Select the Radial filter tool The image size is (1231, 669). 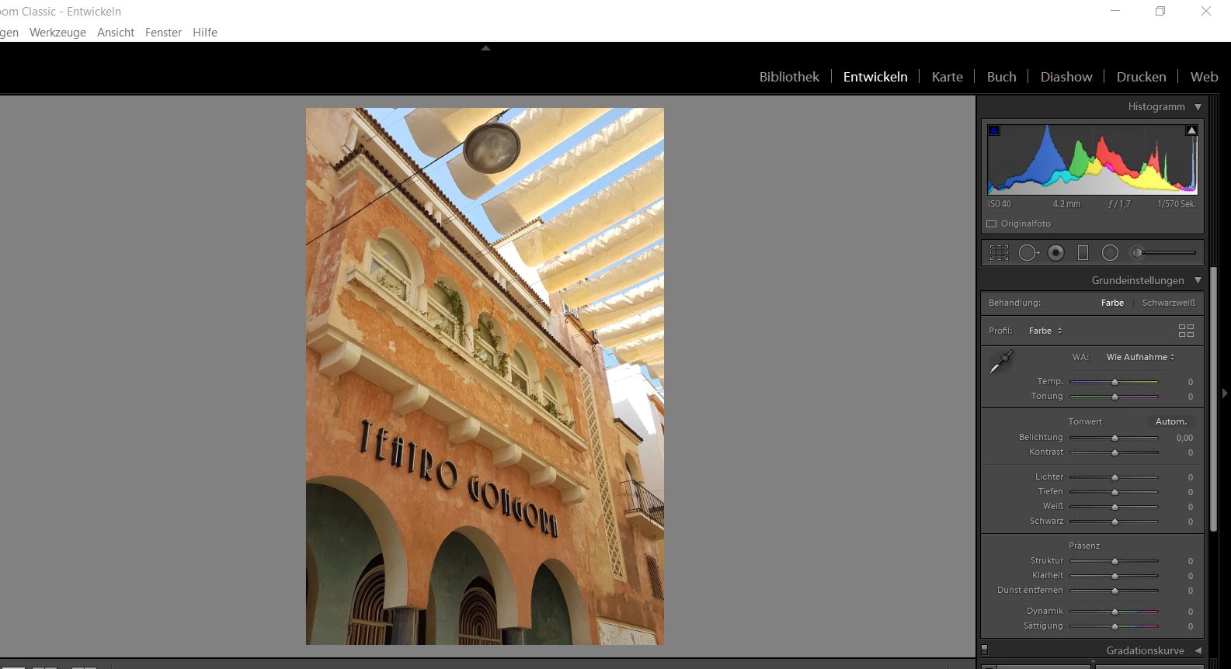coord(1111,252)
